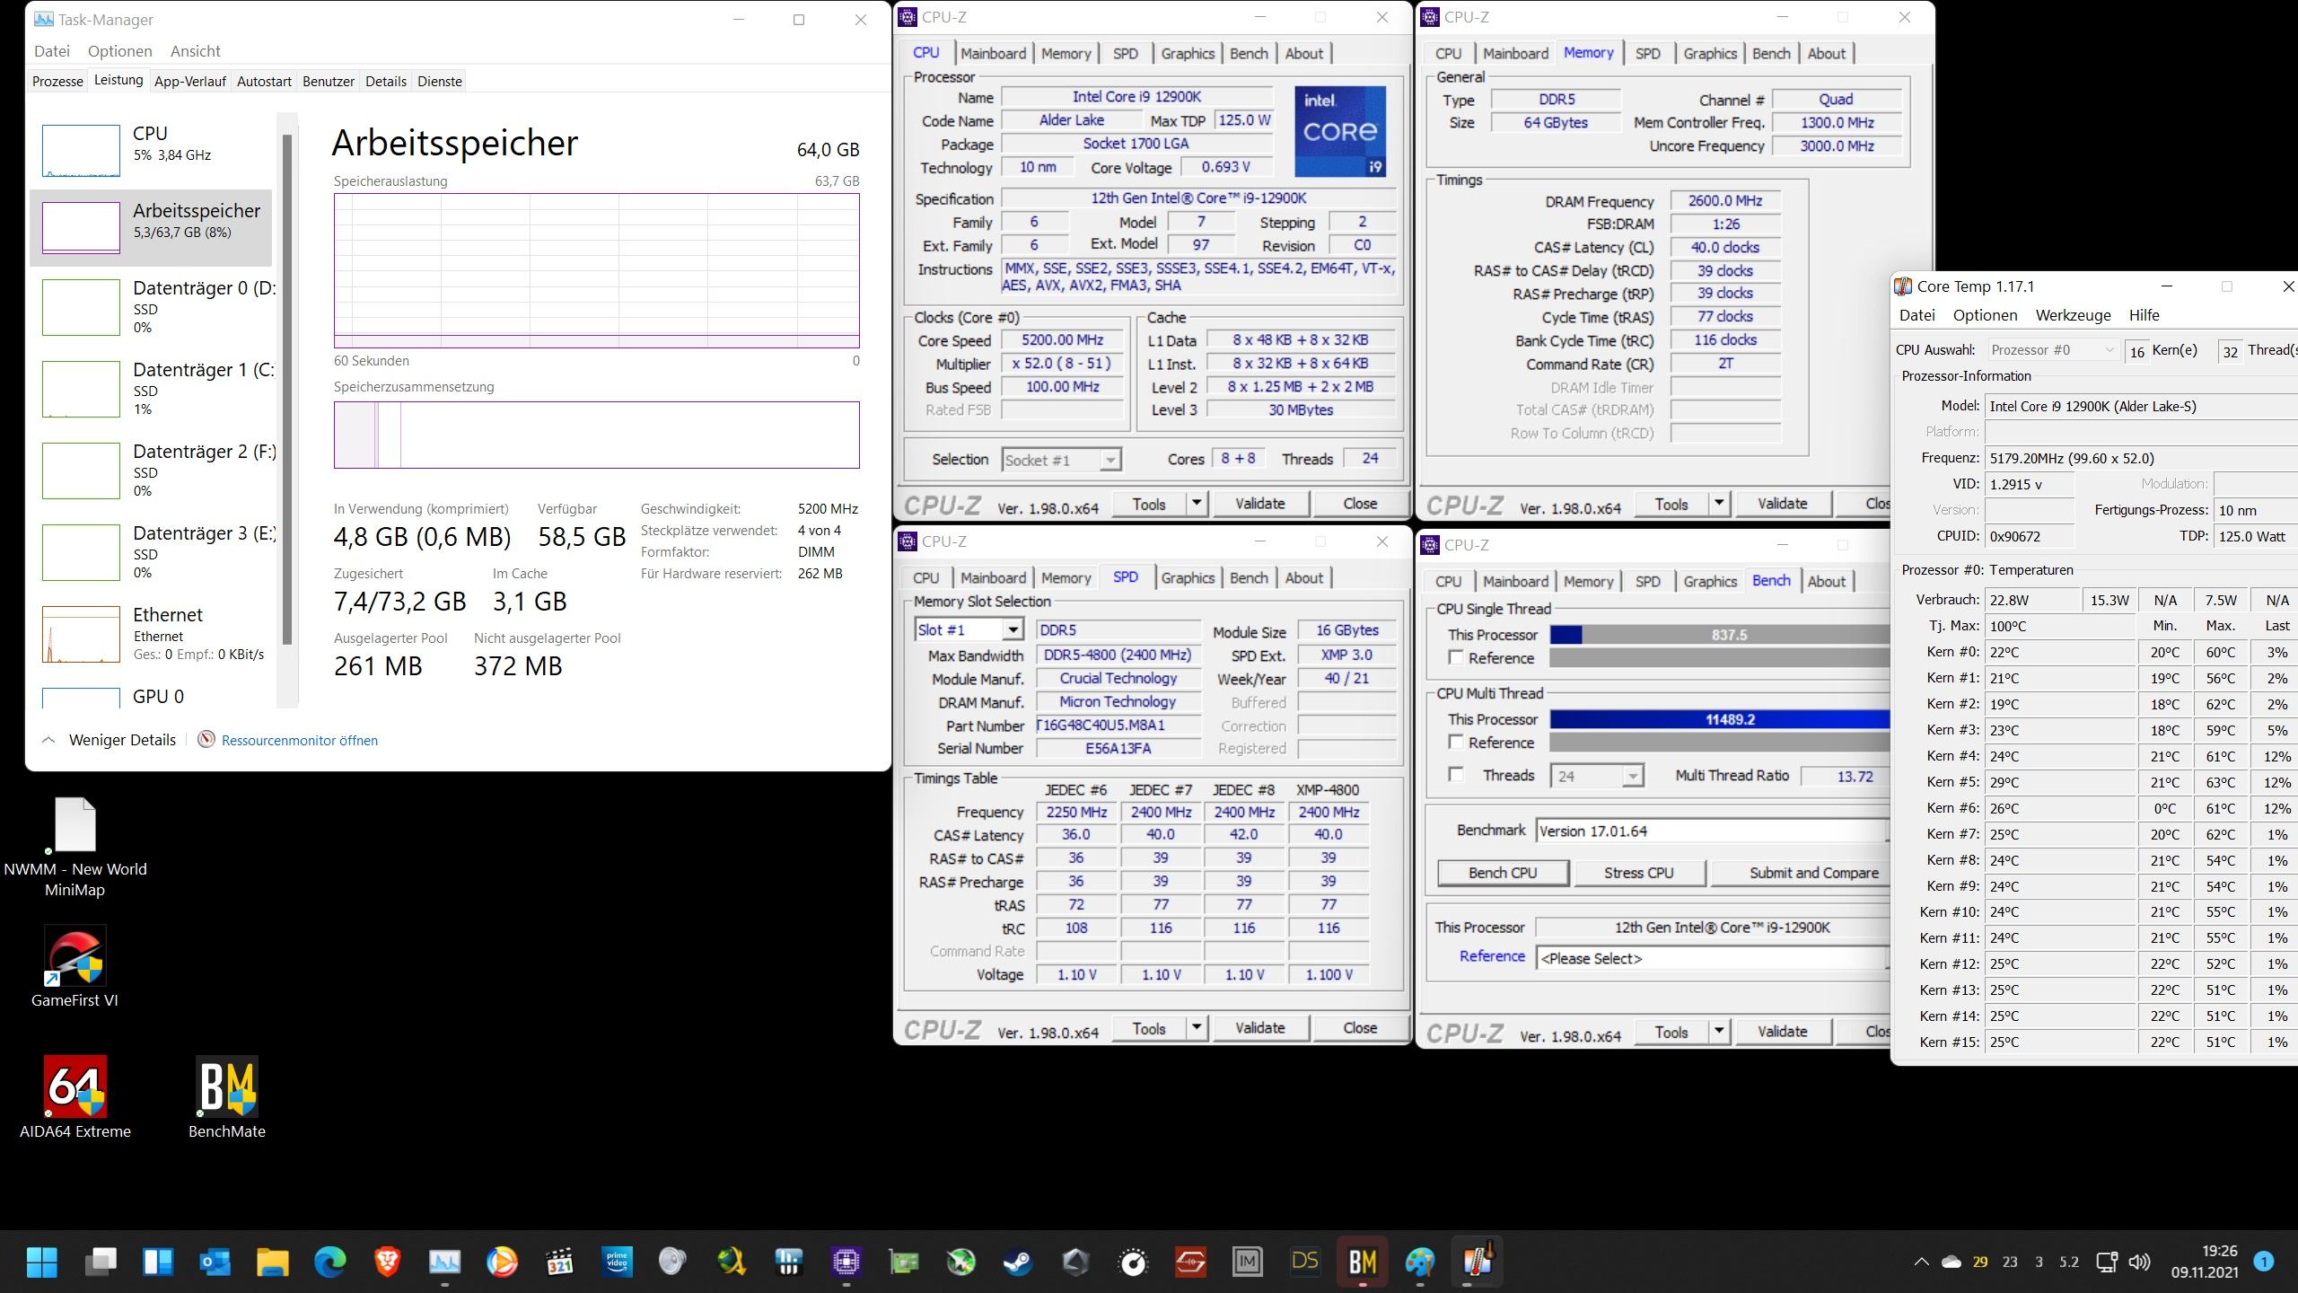The height and width of the screenshot is (1293, 2298).
Task: Switch to Mainboard tab in CPU-Z
Action: [x=993, y=54]
